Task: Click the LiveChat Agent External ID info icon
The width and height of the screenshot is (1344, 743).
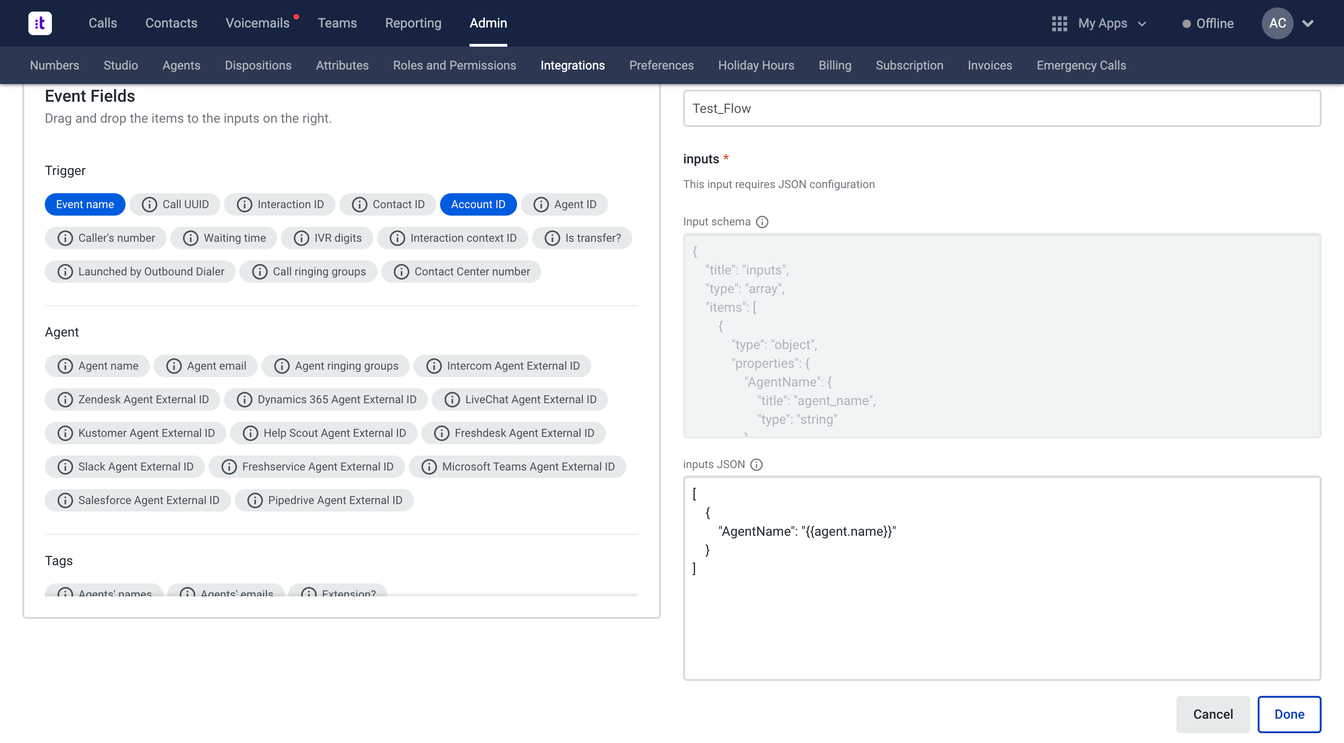Action: click(x=452, y=400)
